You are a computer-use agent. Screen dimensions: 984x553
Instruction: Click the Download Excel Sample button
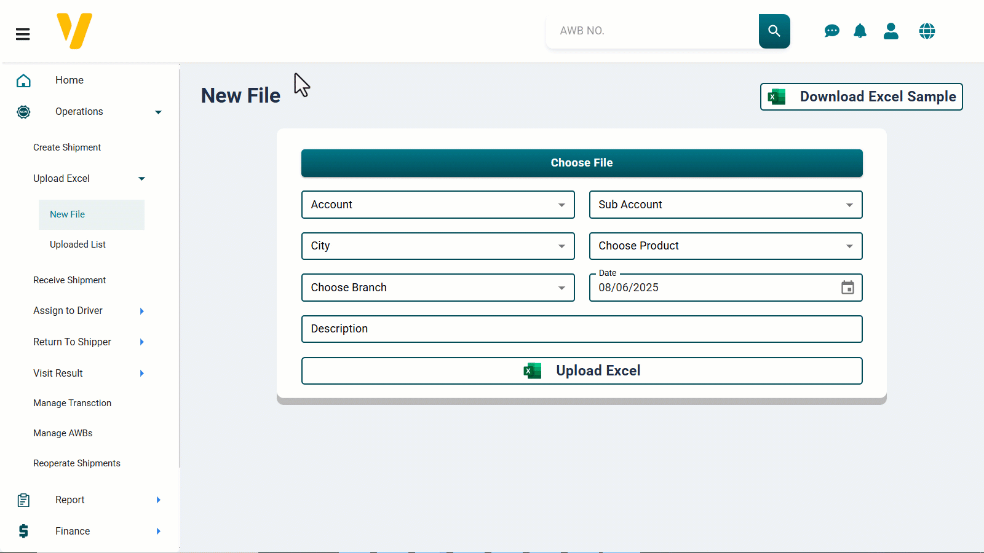point(860,96)
